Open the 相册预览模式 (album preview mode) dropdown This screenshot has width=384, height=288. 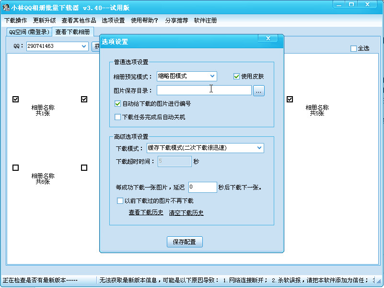[x=212, y=76]
